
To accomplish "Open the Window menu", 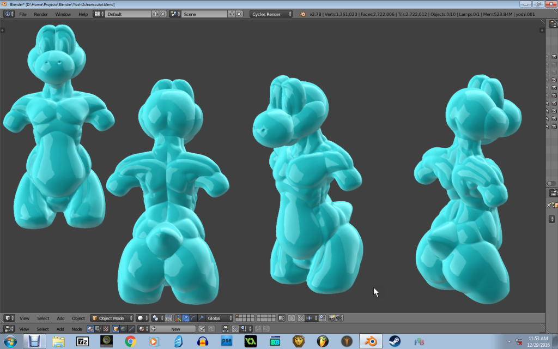I will [x=63, y=14].
